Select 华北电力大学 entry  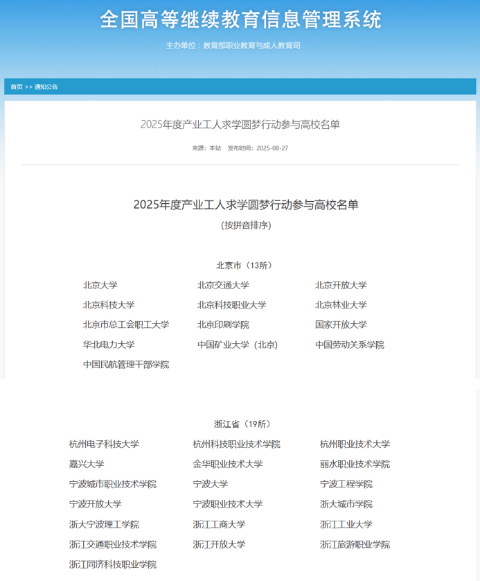click(x=109, y=345)
